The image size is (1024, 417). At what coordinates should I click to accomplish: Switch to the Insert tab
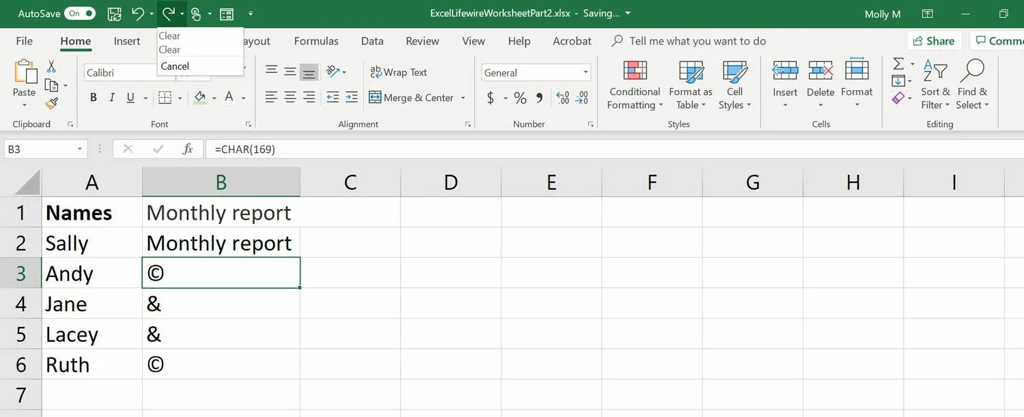click(127, 41)
